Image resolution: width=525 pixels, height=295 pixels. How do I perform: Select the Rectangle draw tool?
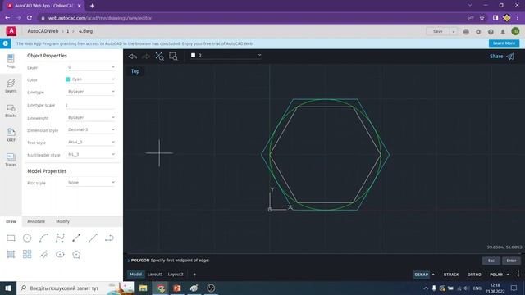pos(11,238)
